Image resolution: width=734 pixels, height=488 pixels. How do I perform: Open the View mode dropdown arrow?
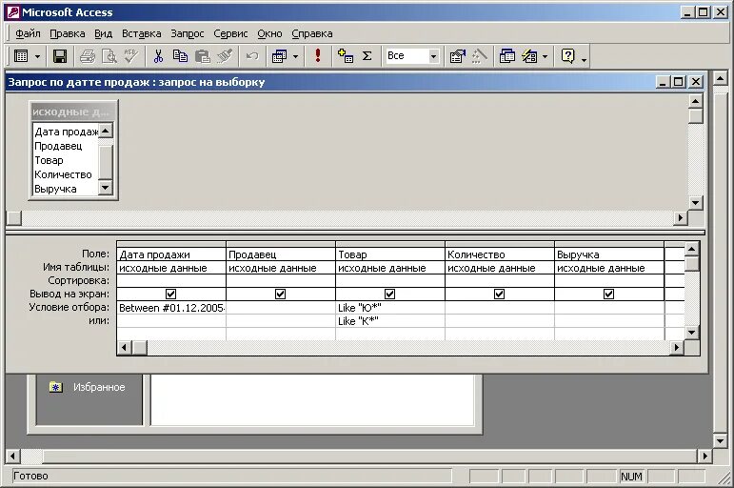(x=37, y=57)
